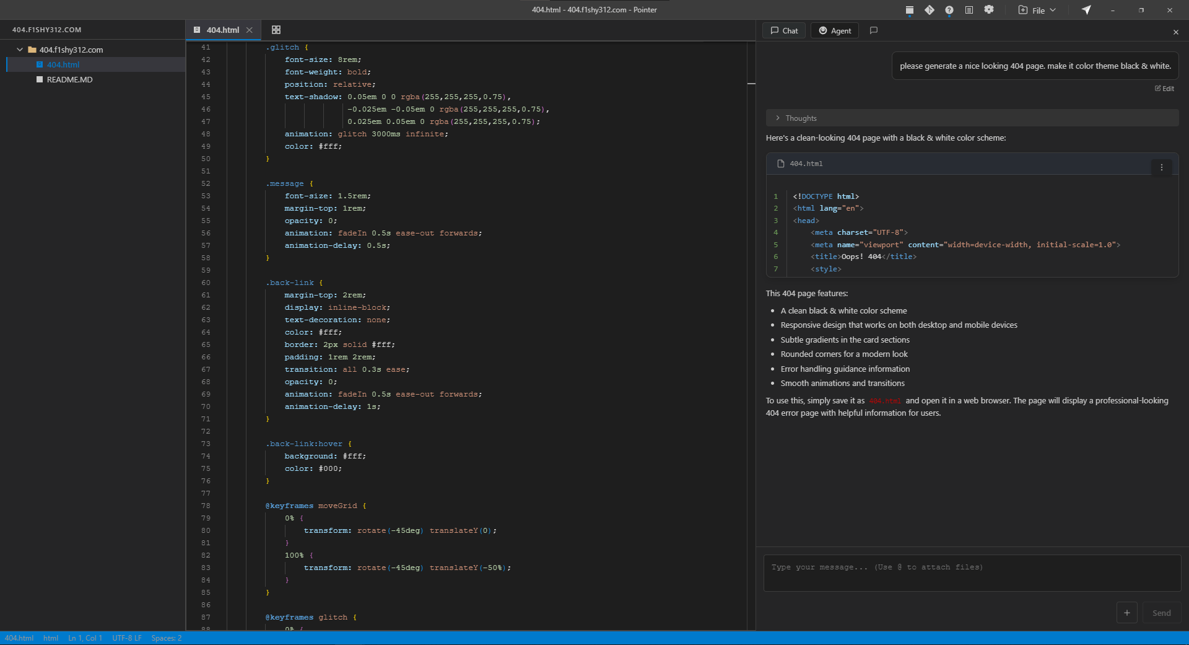The width and height of the screenshot is (1189, 645).
Task: Toggle the explorer panel icon in title bar
Action: pyautogui.click(x=909, y=10)
